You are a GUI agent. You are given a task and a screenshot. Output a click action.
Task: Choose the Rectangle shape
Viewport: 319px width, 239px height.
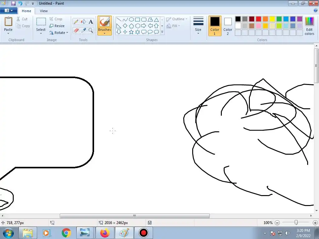pyautogui.click(x=137, y=20)
